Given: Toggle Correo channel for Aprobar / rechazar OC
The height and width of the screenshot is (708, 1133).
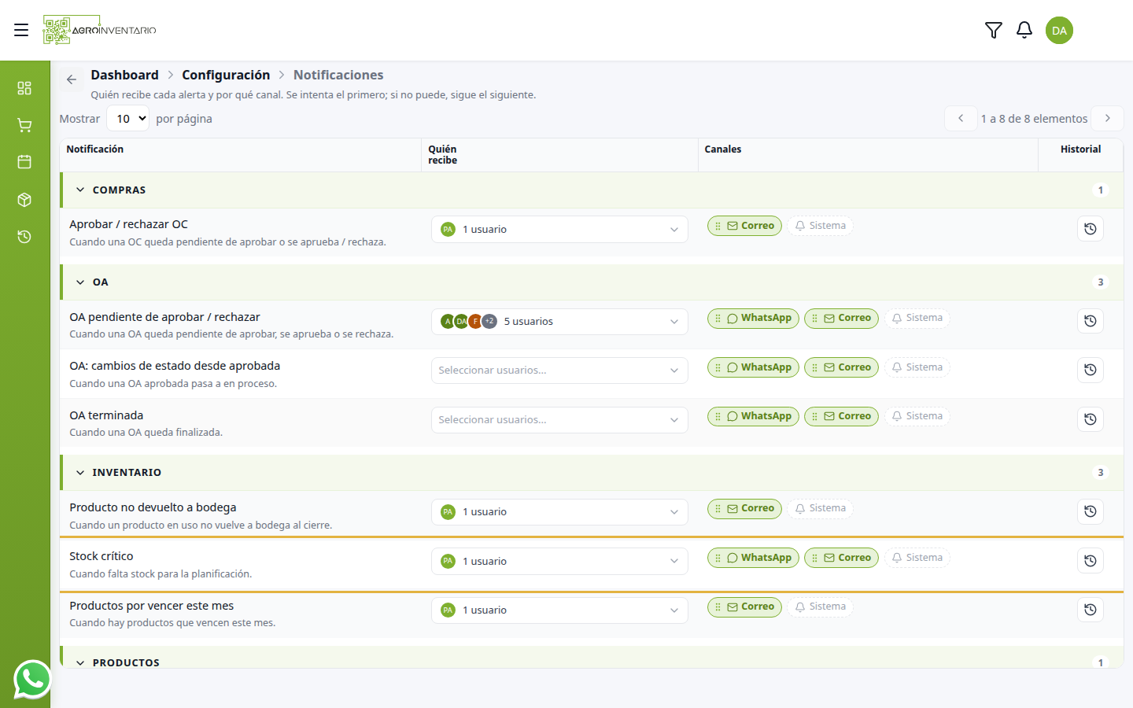Looking at the screenshot, I should point(744,226).
